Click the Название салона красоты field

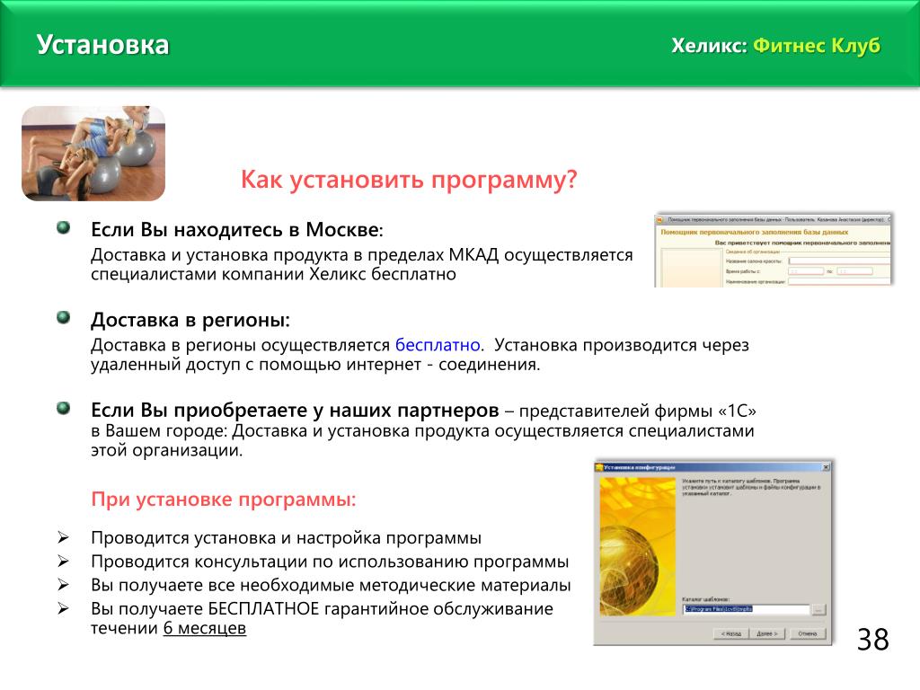pos(839,261)
